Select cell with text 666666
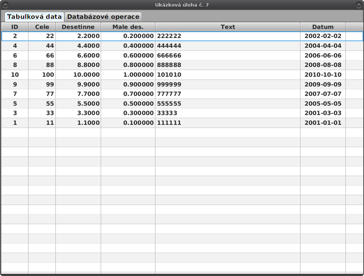The height and width of the screenshot is (276, 364). [x=228, y=56]
